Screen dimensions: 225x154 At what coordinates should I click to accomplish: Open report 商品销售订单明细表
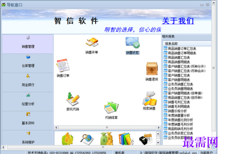182,53
